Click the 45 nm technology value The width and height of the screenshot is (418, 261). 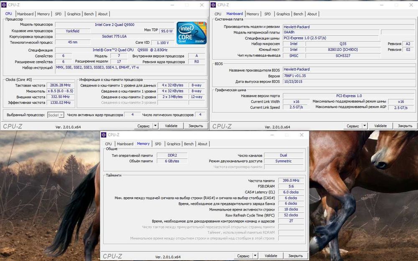[72, 42]
